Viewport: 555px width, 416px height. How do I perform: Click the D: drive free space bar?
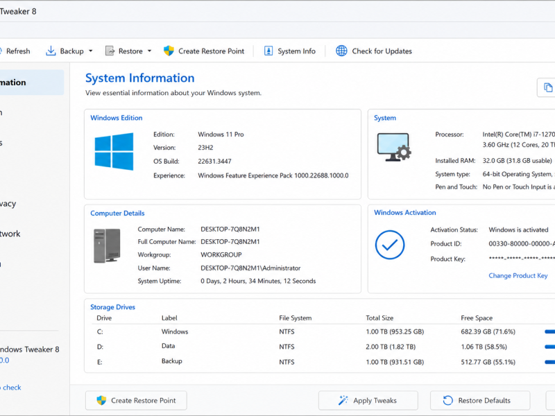pyautogui.click(x=549, y=347)
